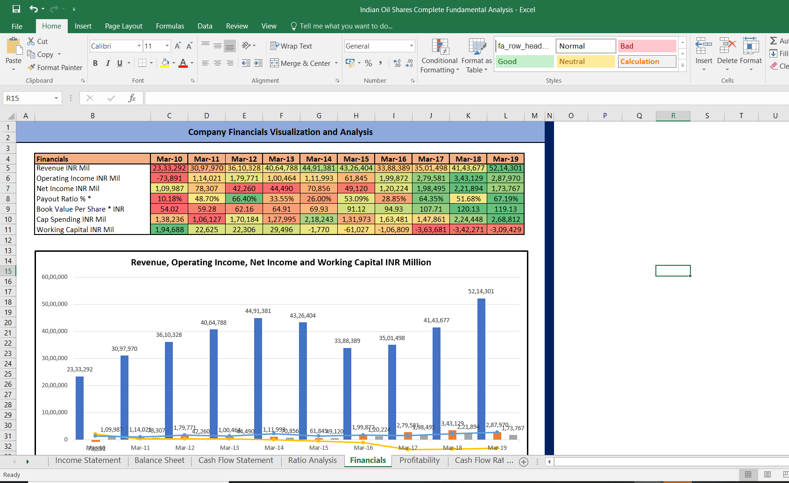The image size is (789, 483).
Task: Increase font size with large A icon
Action: coord(178,46)
